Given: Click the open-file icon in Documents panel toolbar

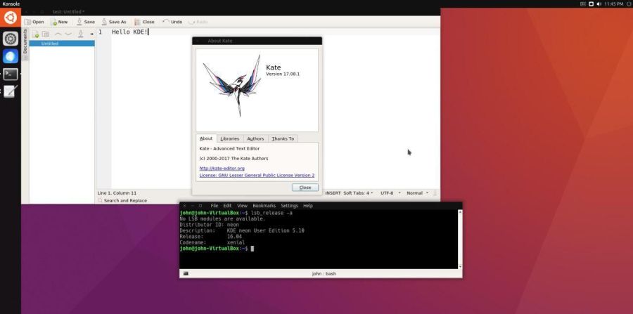Looking at the screenshot, I should tap(46, 34).
